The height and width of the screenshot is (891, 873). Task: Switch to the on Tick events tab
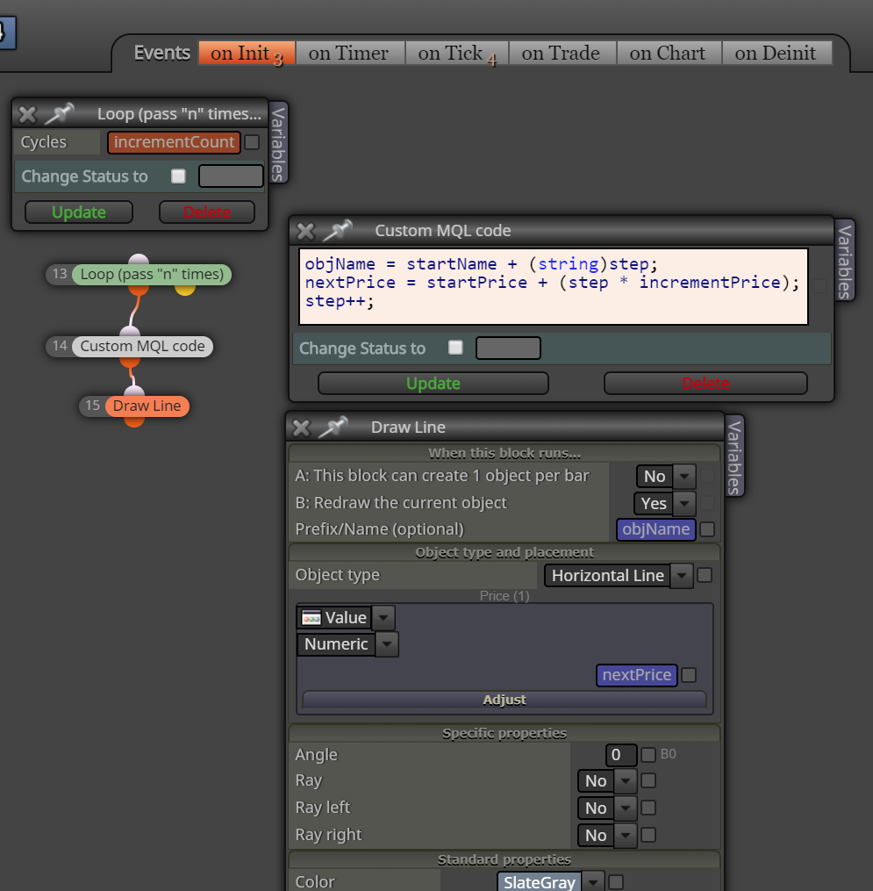tap(456, 54)
